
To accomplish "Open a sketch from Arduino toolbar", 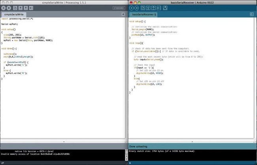I will [x=148, y=8].
